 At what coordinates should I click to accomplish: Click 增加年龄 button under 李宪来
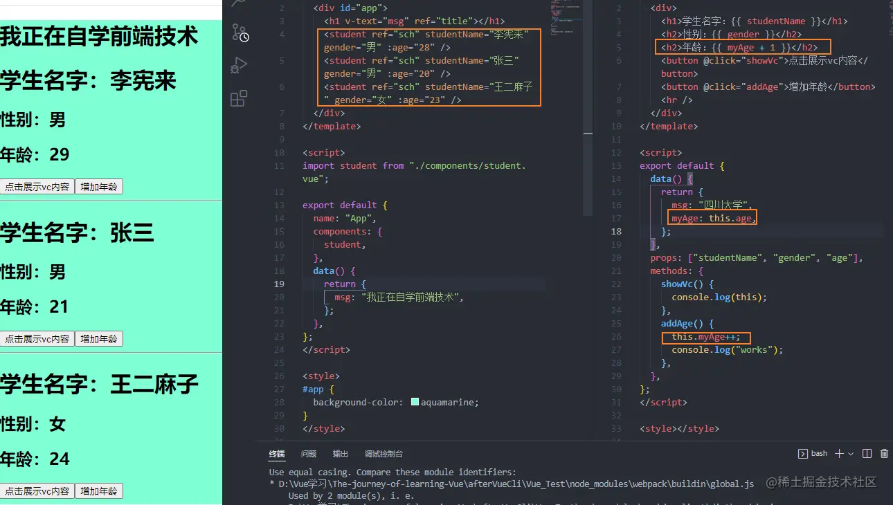point(99,187)
